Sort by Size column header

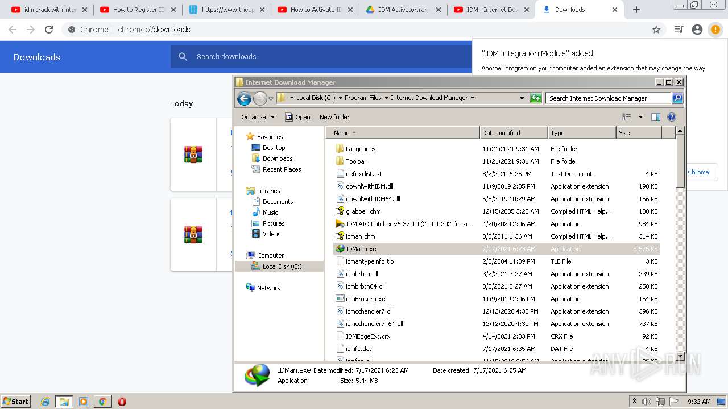click(639, 133)
